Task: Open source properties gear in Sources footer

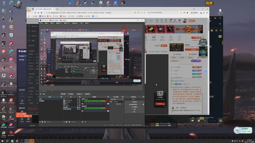Action: pyautogui.click(x=69, y=122)
